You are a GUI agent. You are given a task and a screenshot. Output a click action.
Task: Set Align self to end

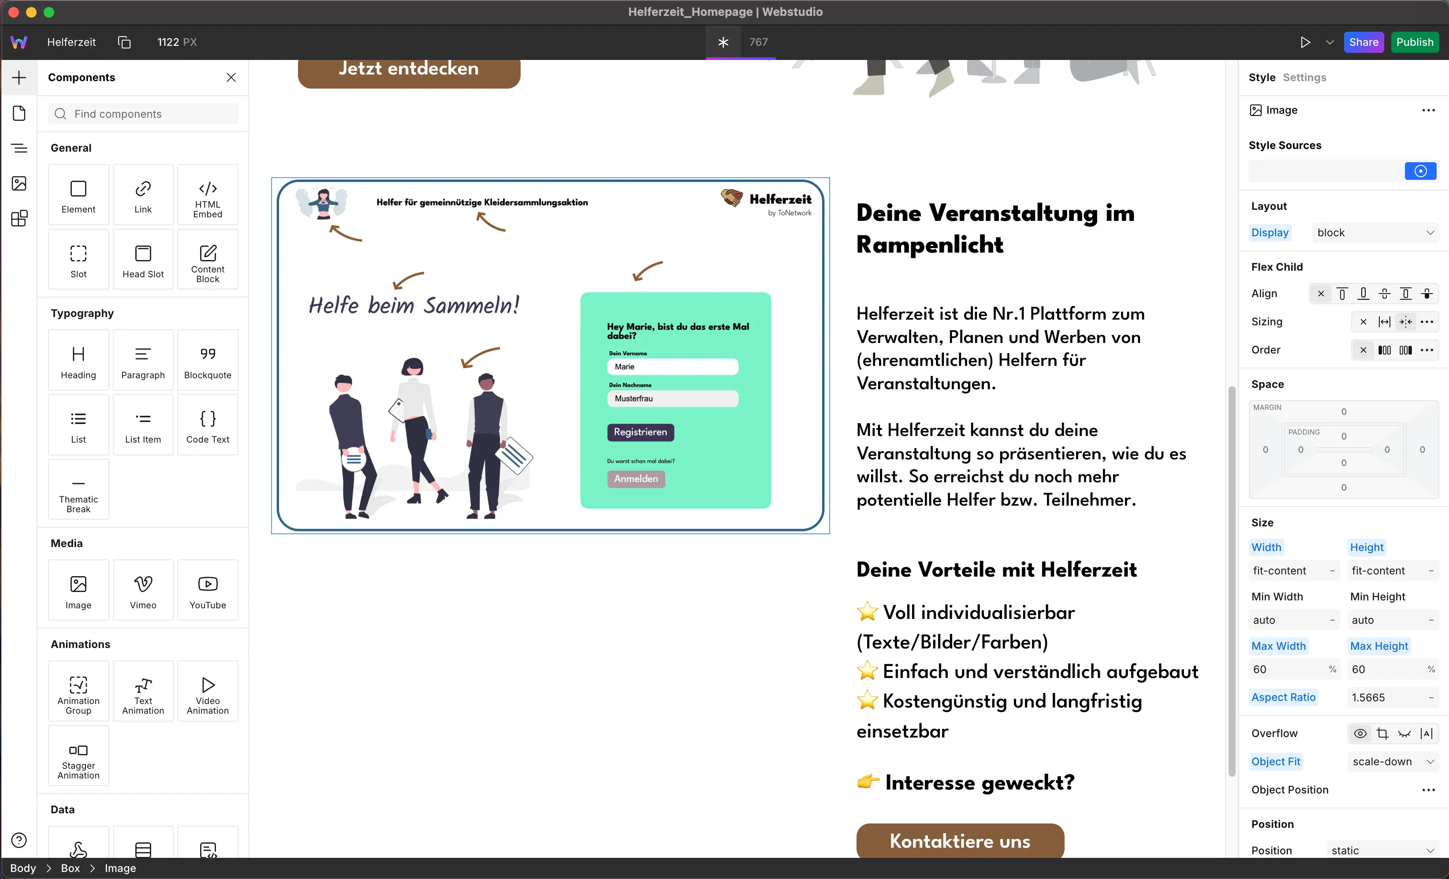[x=1363, y=294]
